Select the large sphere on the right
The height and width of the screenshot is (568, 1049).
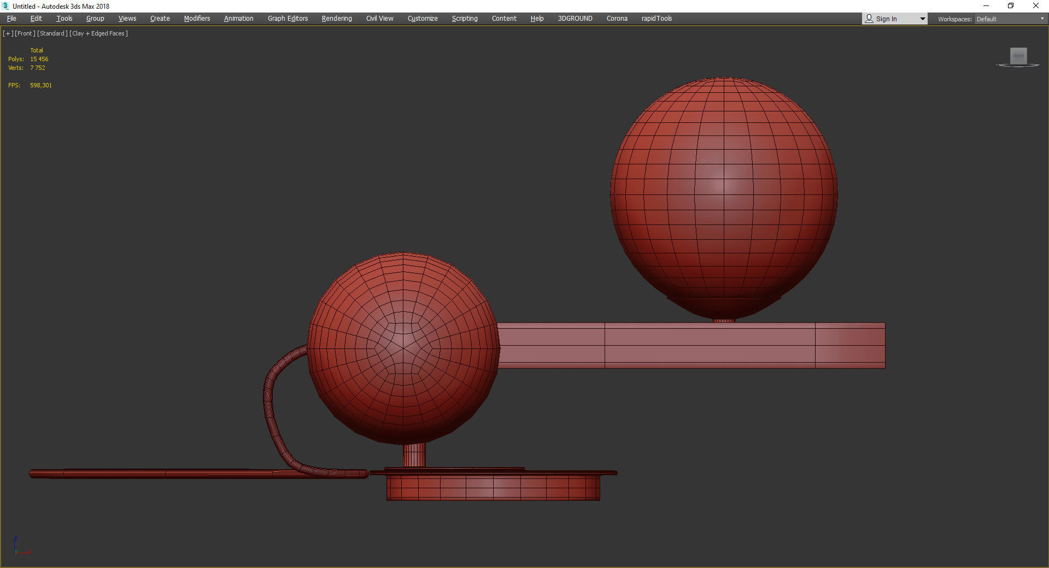click(724, 198)
